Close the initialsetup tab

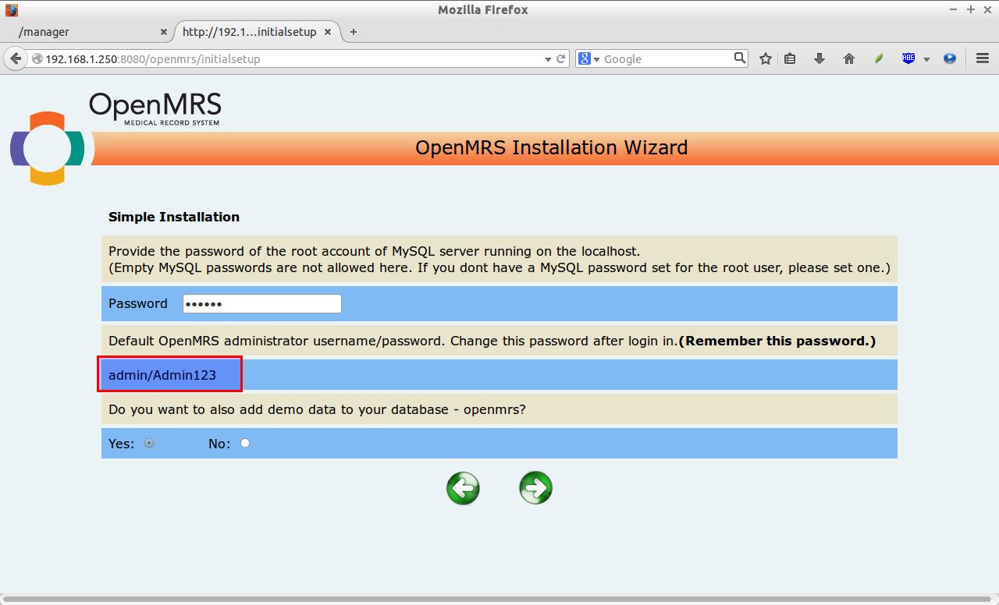tap(328, 33)
